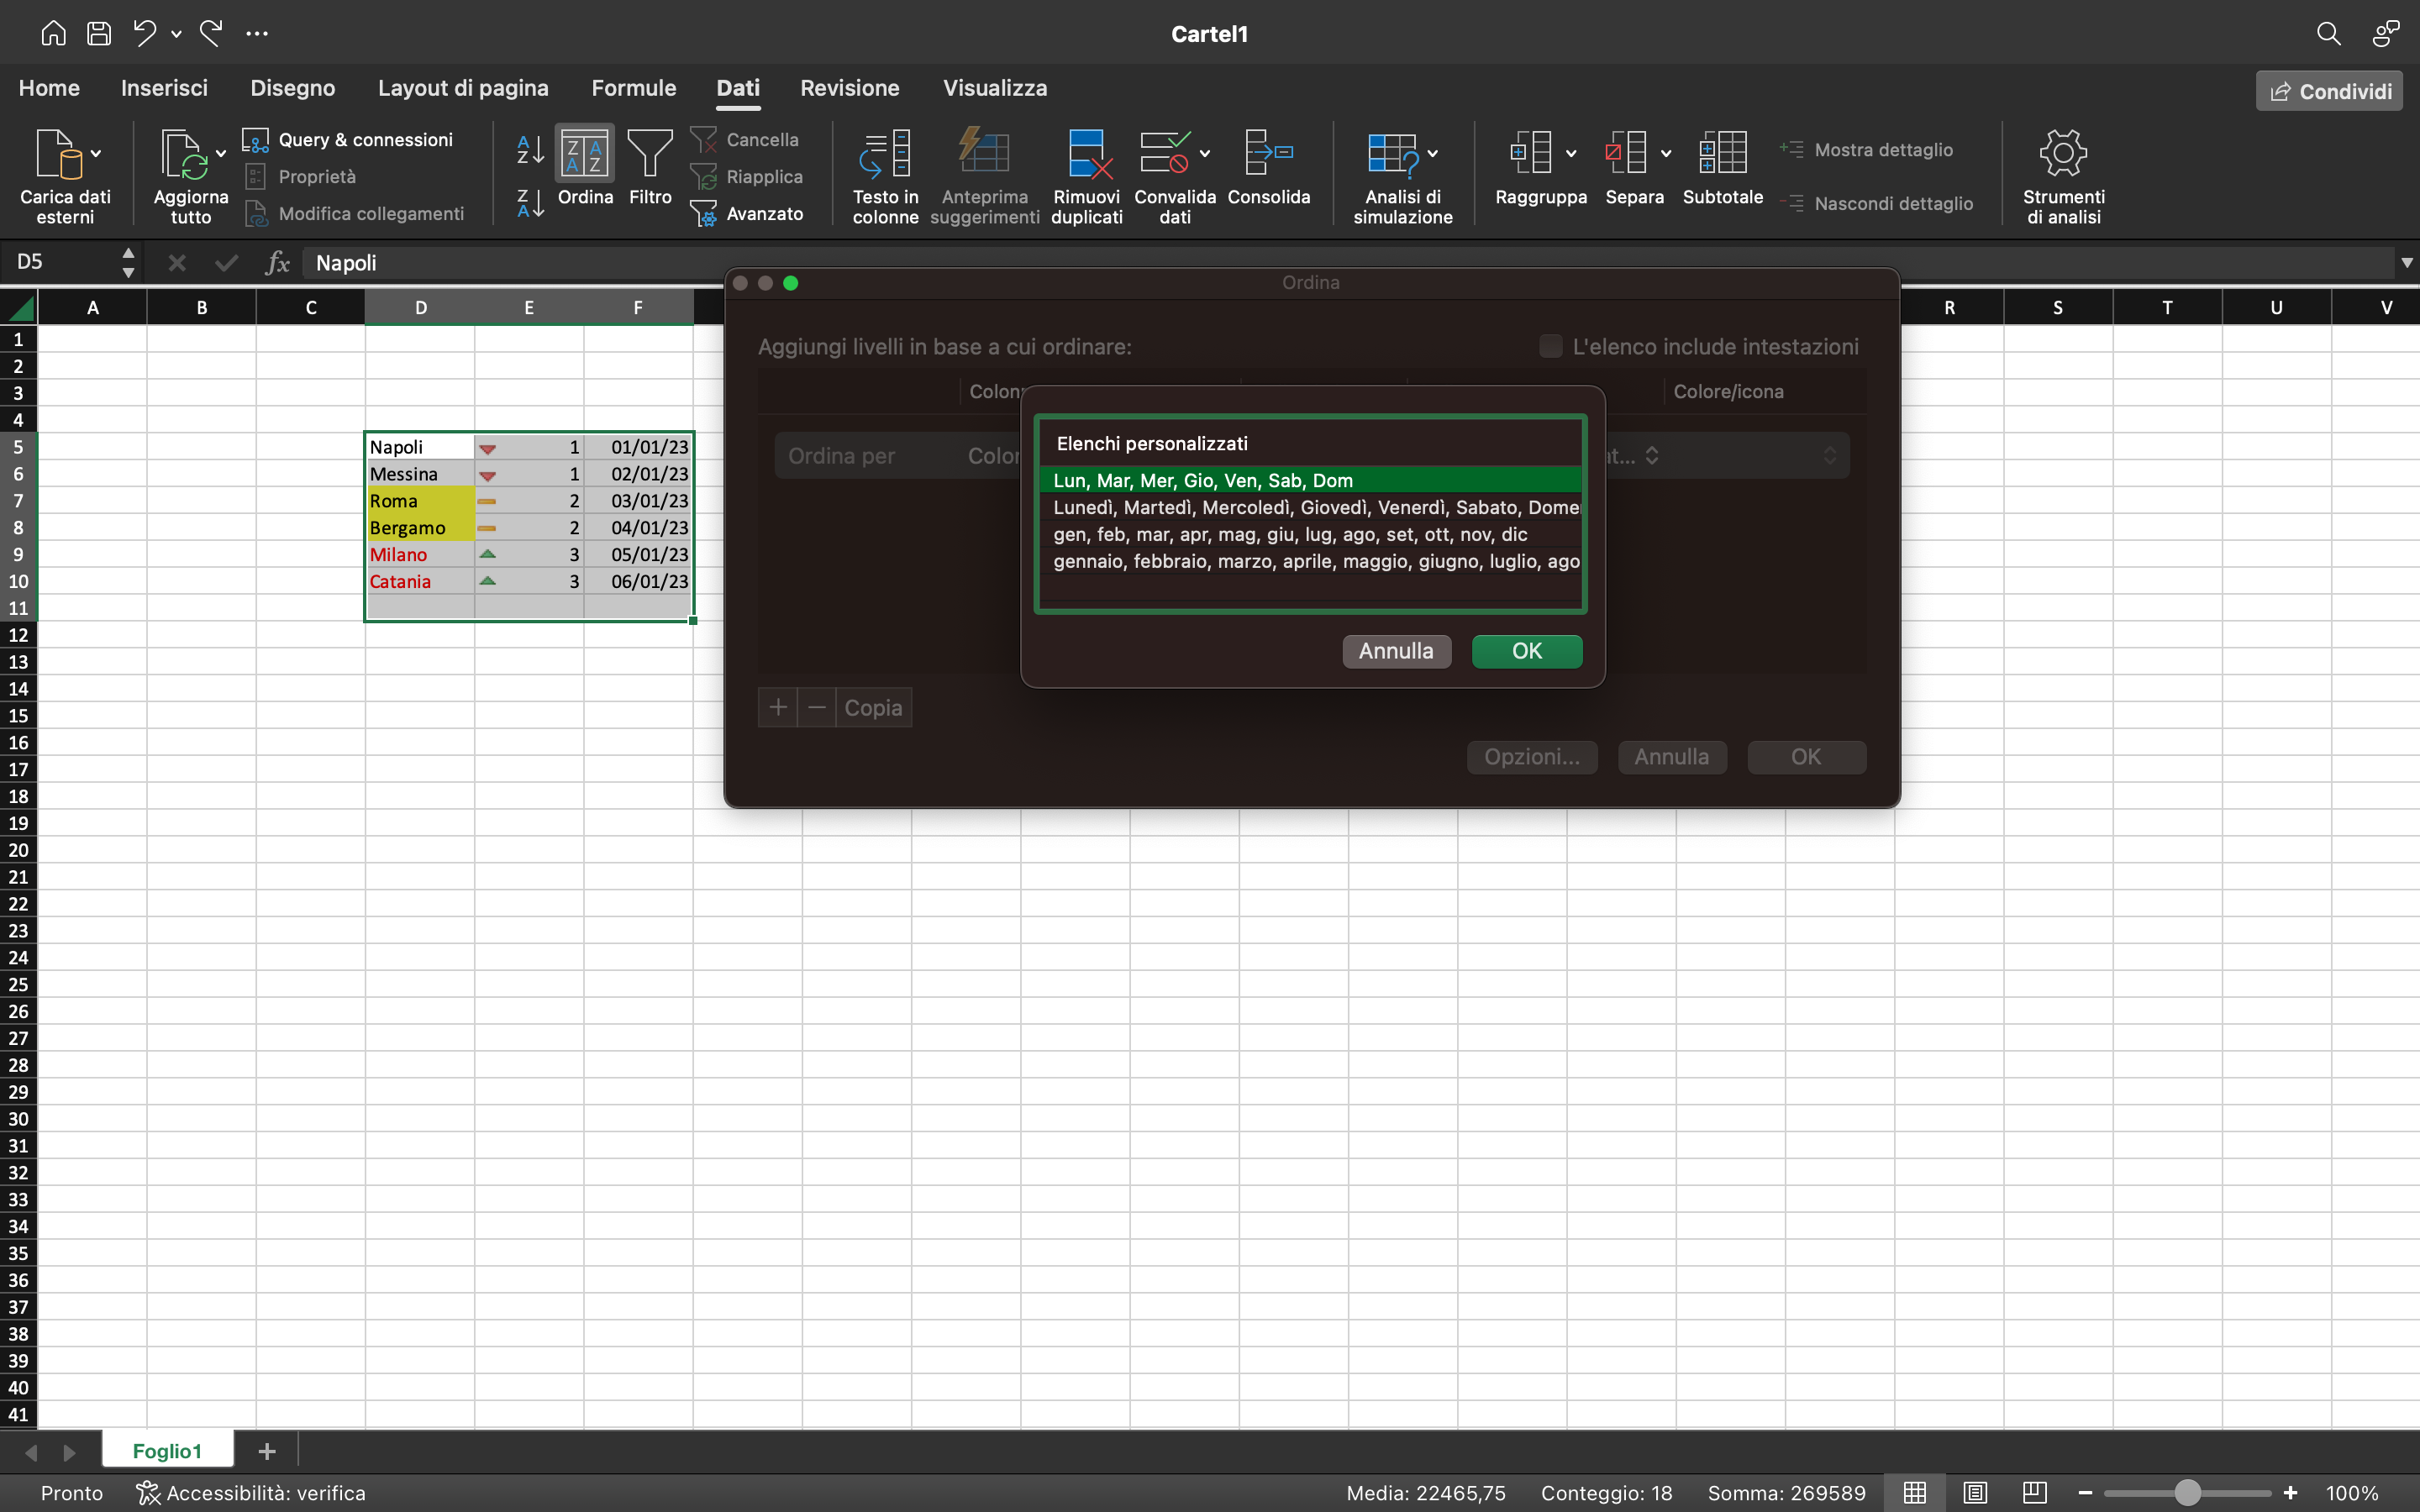This screenshot has width=2420, height=1512.
Task: Click OK in the custom lists dialog
Action: click(1526, 650)
